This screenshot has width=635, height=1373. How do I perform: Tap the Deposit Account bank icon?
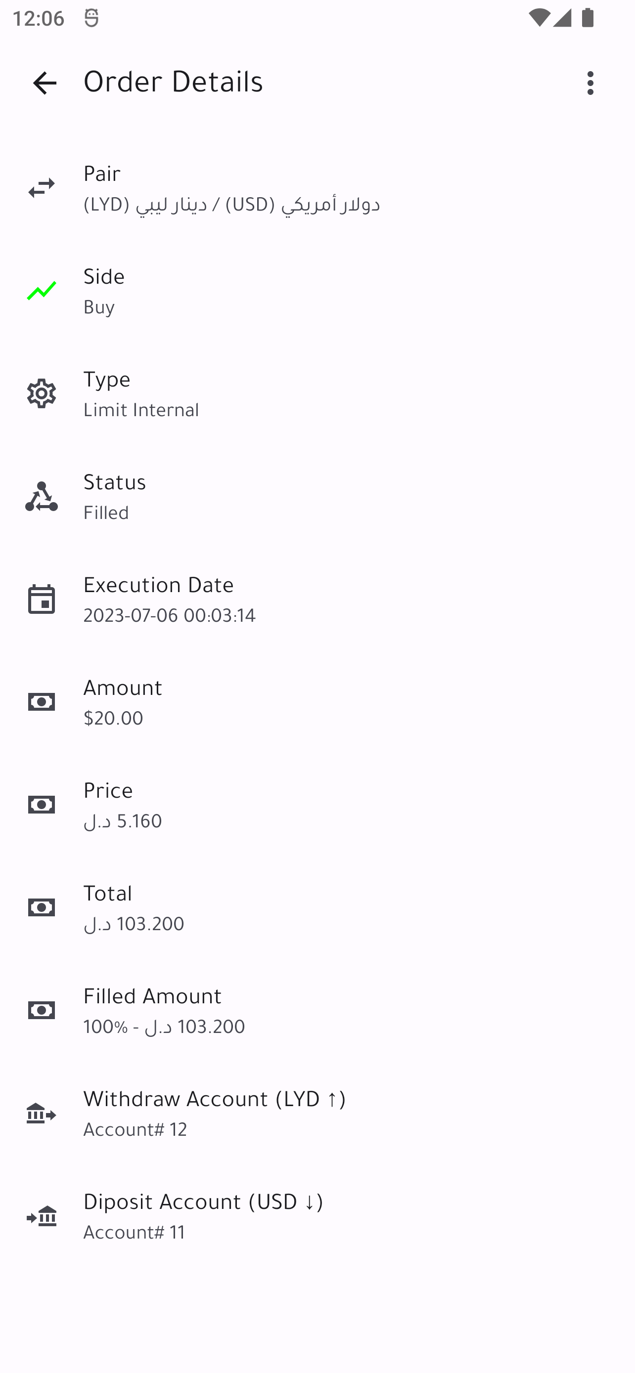(x=42, y=1216)
